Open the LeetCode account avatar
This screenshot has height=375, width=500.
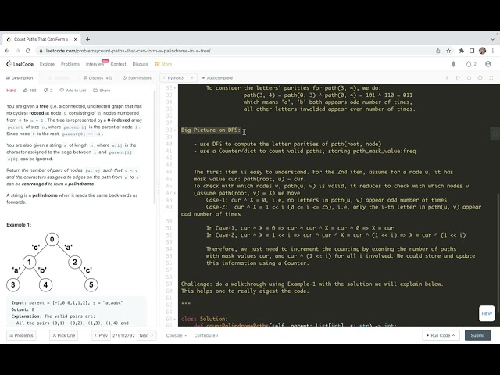point(488,64)
